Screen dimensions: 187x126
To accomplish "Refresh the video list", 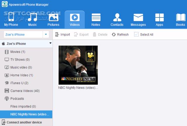I will pyautogui.click(x=120, y=35).
